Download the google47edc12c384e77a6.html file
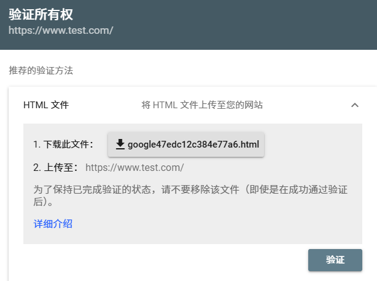The image size is (377, 281). click(186, 144)
